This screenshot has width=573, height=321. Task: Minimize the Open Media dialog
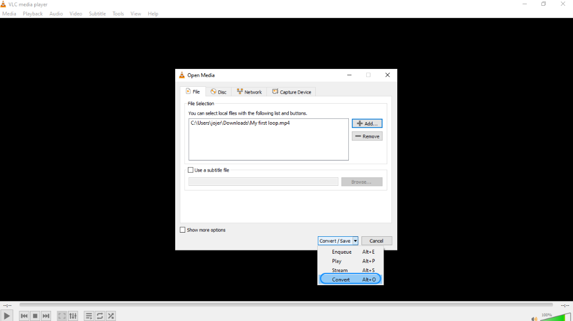[x=349, y=75]
